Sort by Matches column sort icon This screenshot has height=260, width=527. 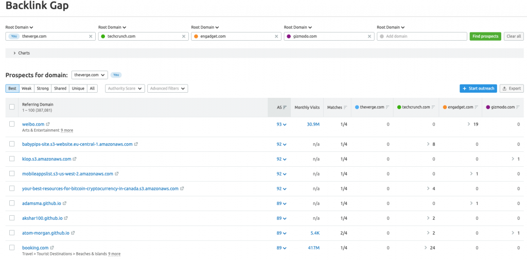[x=345, y=107]
